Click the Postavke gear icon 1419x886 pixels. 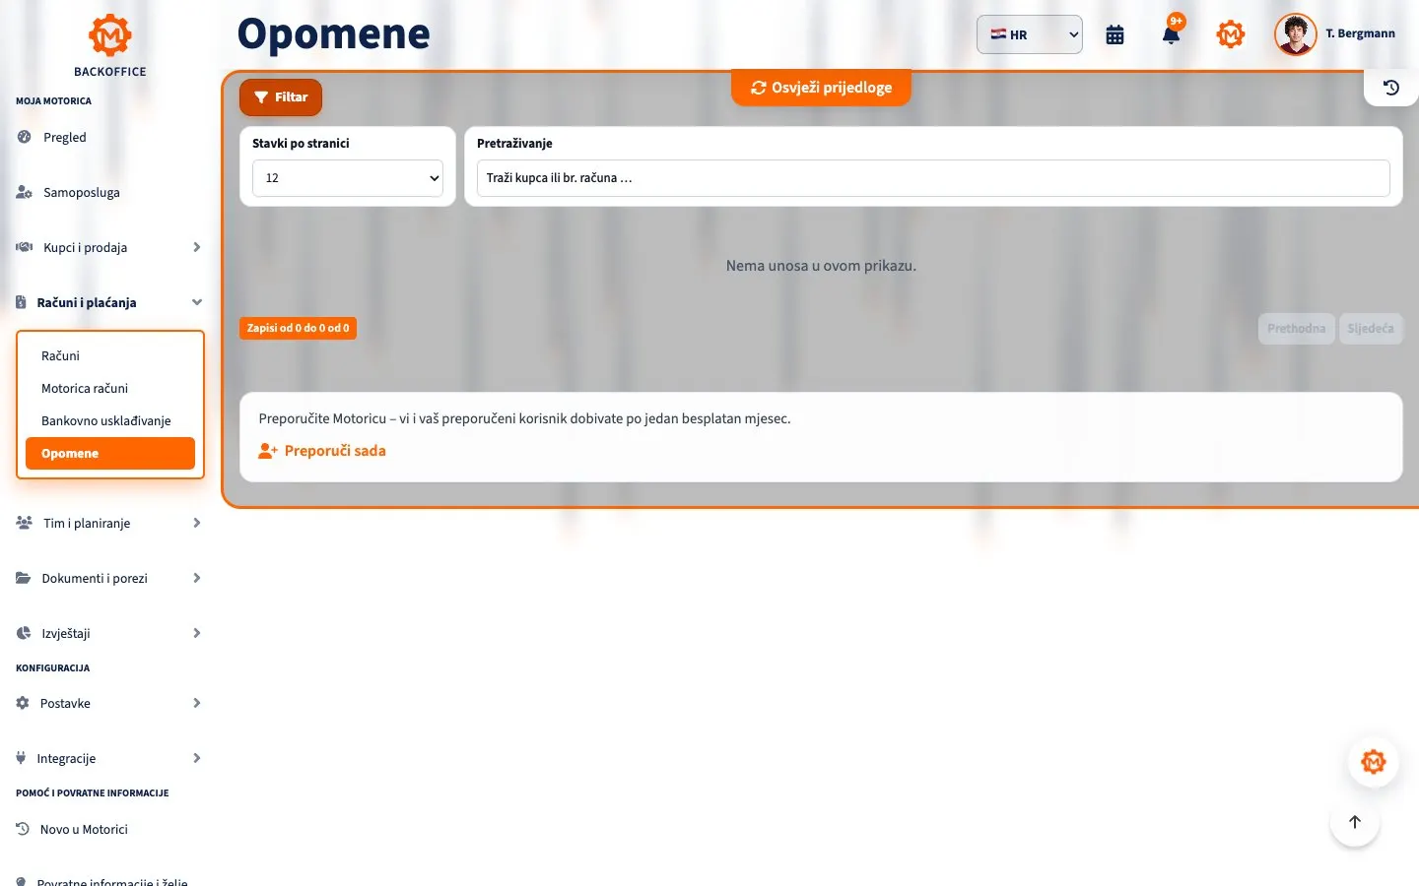(23, 703)
